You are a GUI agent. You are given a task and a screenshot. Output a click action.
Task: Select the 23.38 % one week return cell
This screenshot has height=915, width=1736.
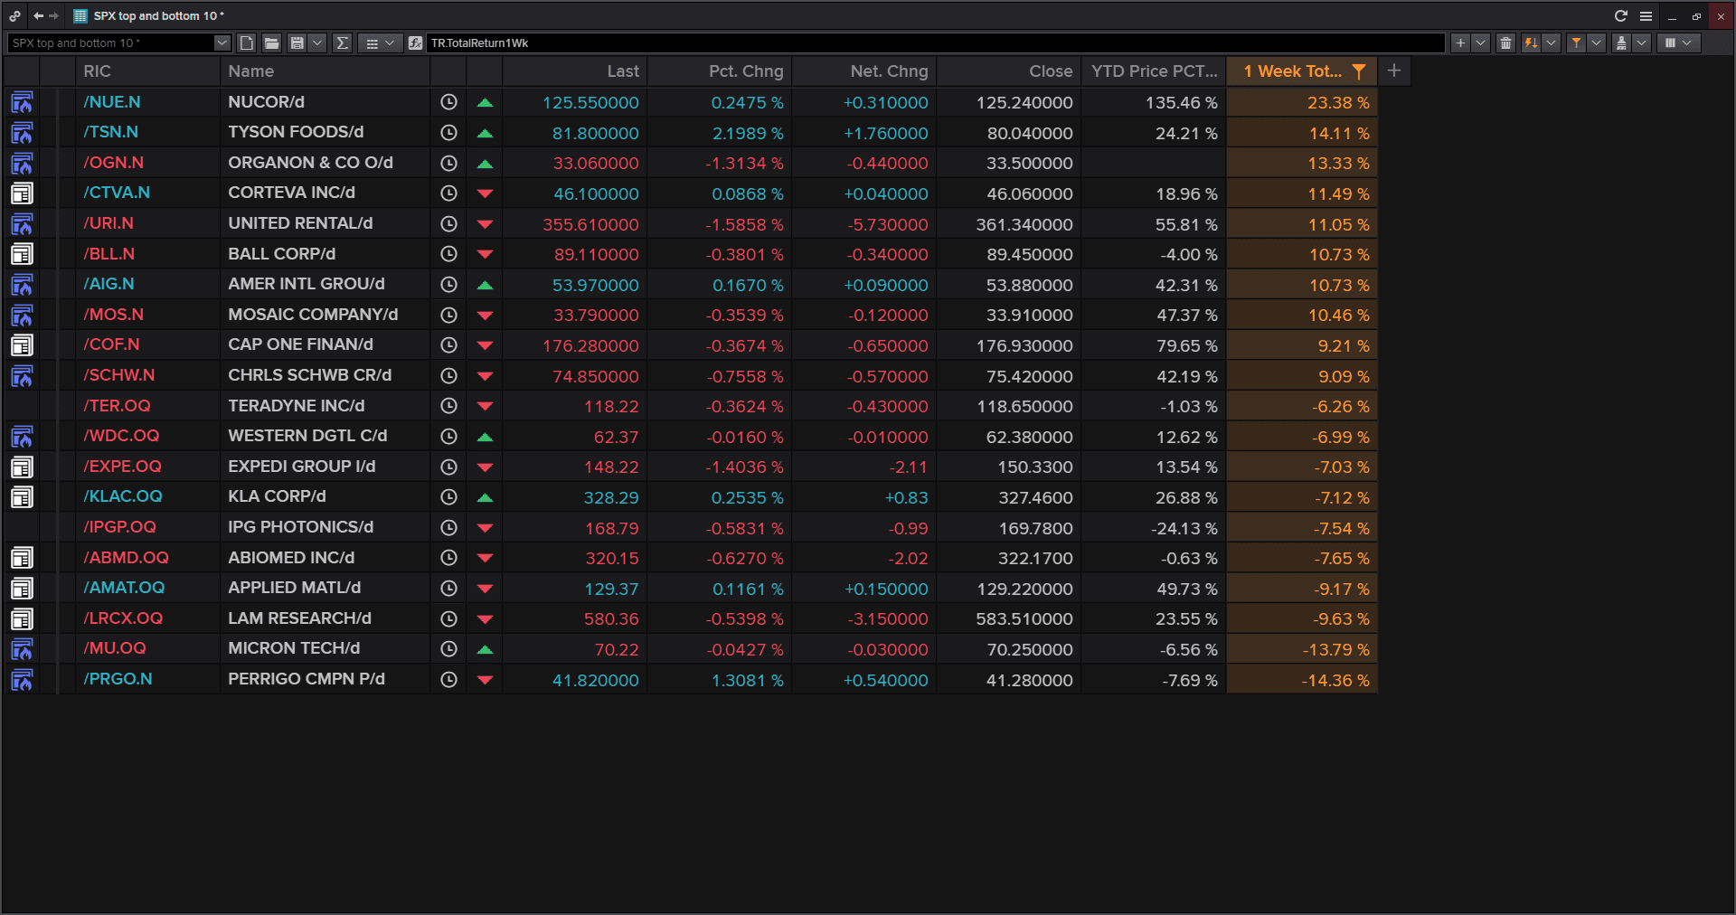click(1302, 102)
